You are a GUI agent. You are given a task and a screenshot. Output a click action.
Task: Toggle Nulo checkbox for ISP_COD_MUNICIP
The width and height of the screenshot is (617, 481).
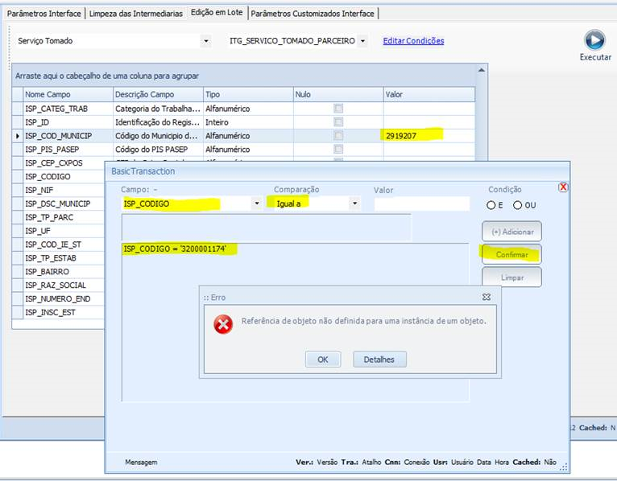[x=338, y=136]
